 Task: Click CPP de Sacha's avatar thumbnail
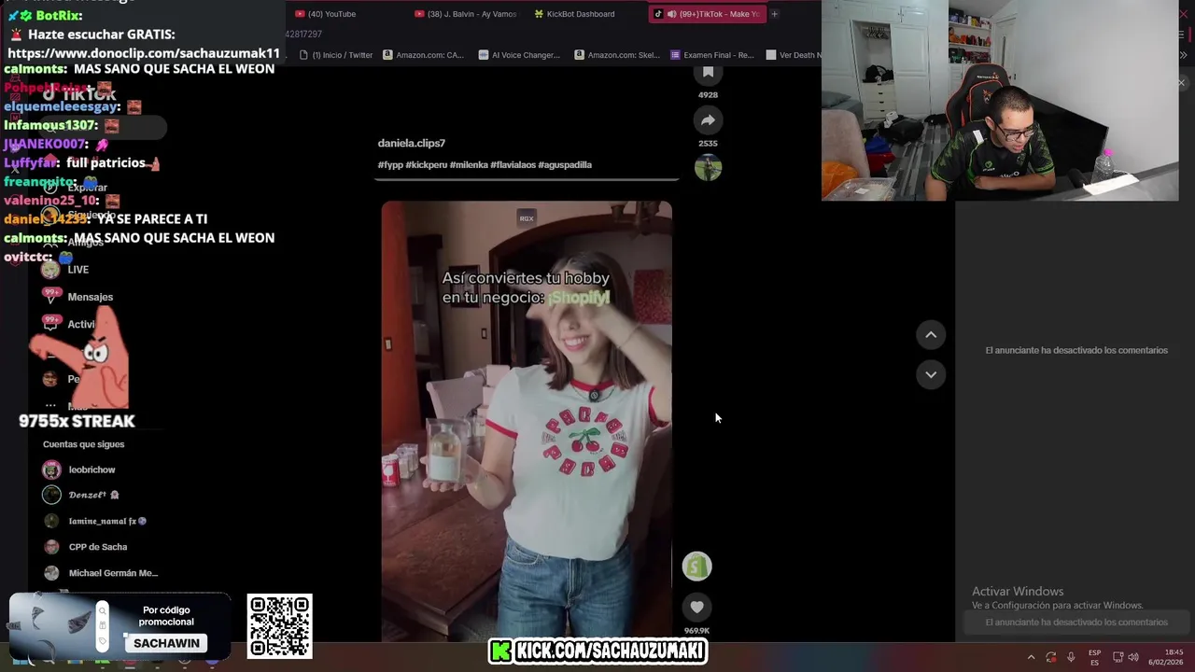coord(51,547)
